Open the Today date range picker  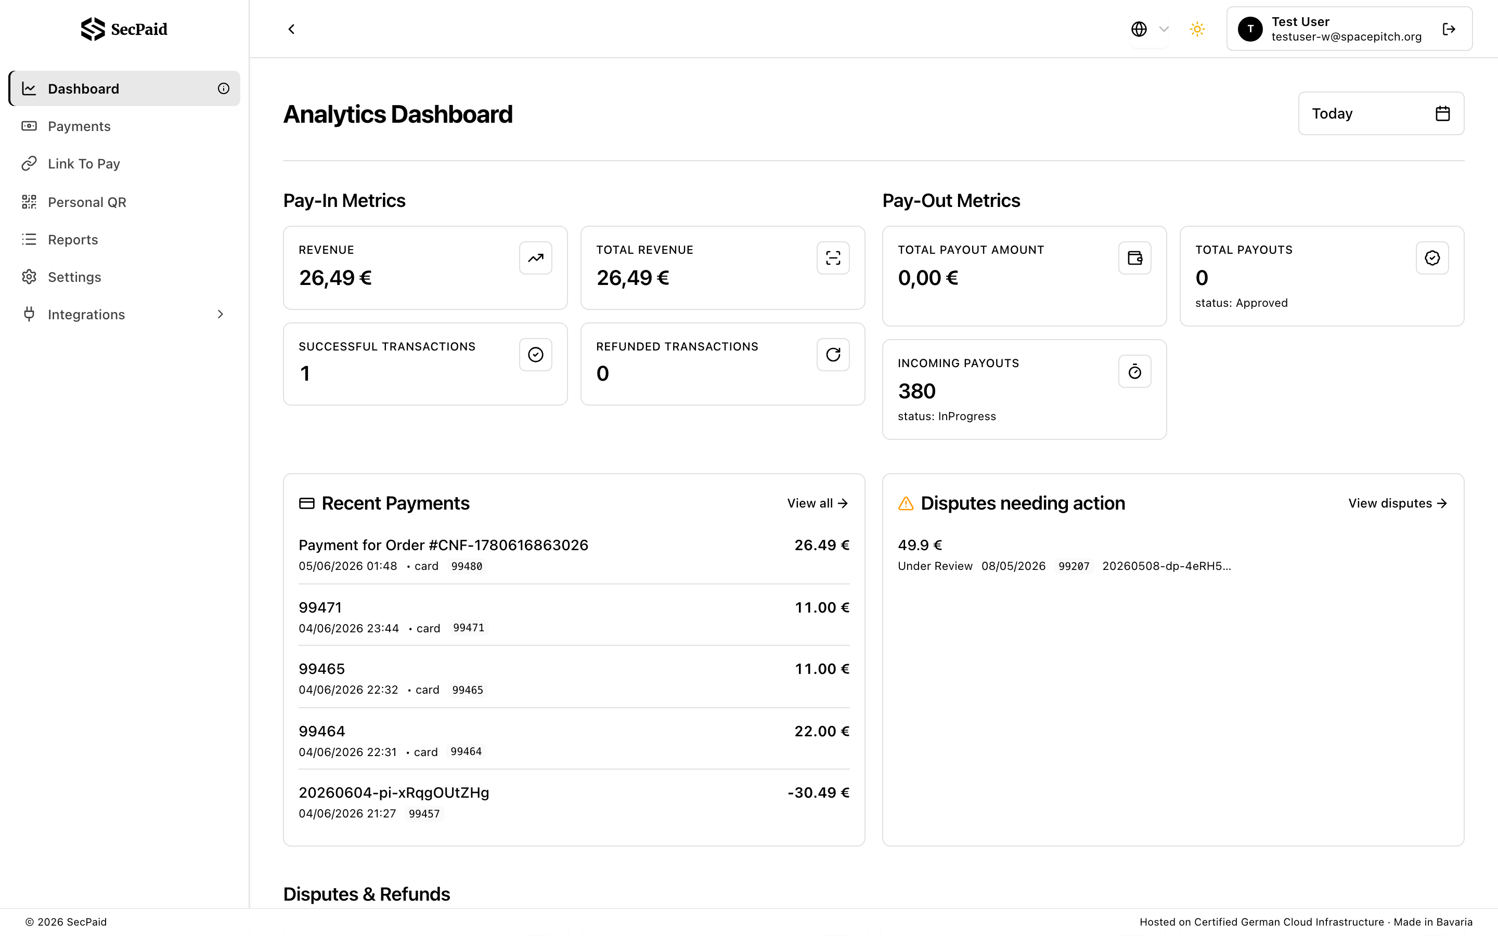pyautogui.click(x=1381, y=113)
